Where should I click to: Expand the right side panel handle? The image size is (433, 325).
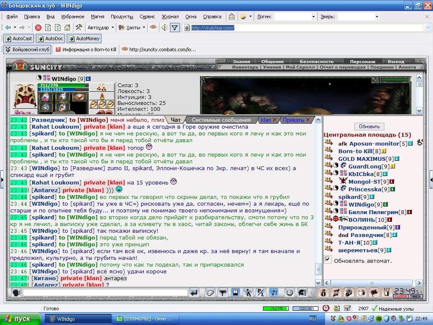point(431,179)
